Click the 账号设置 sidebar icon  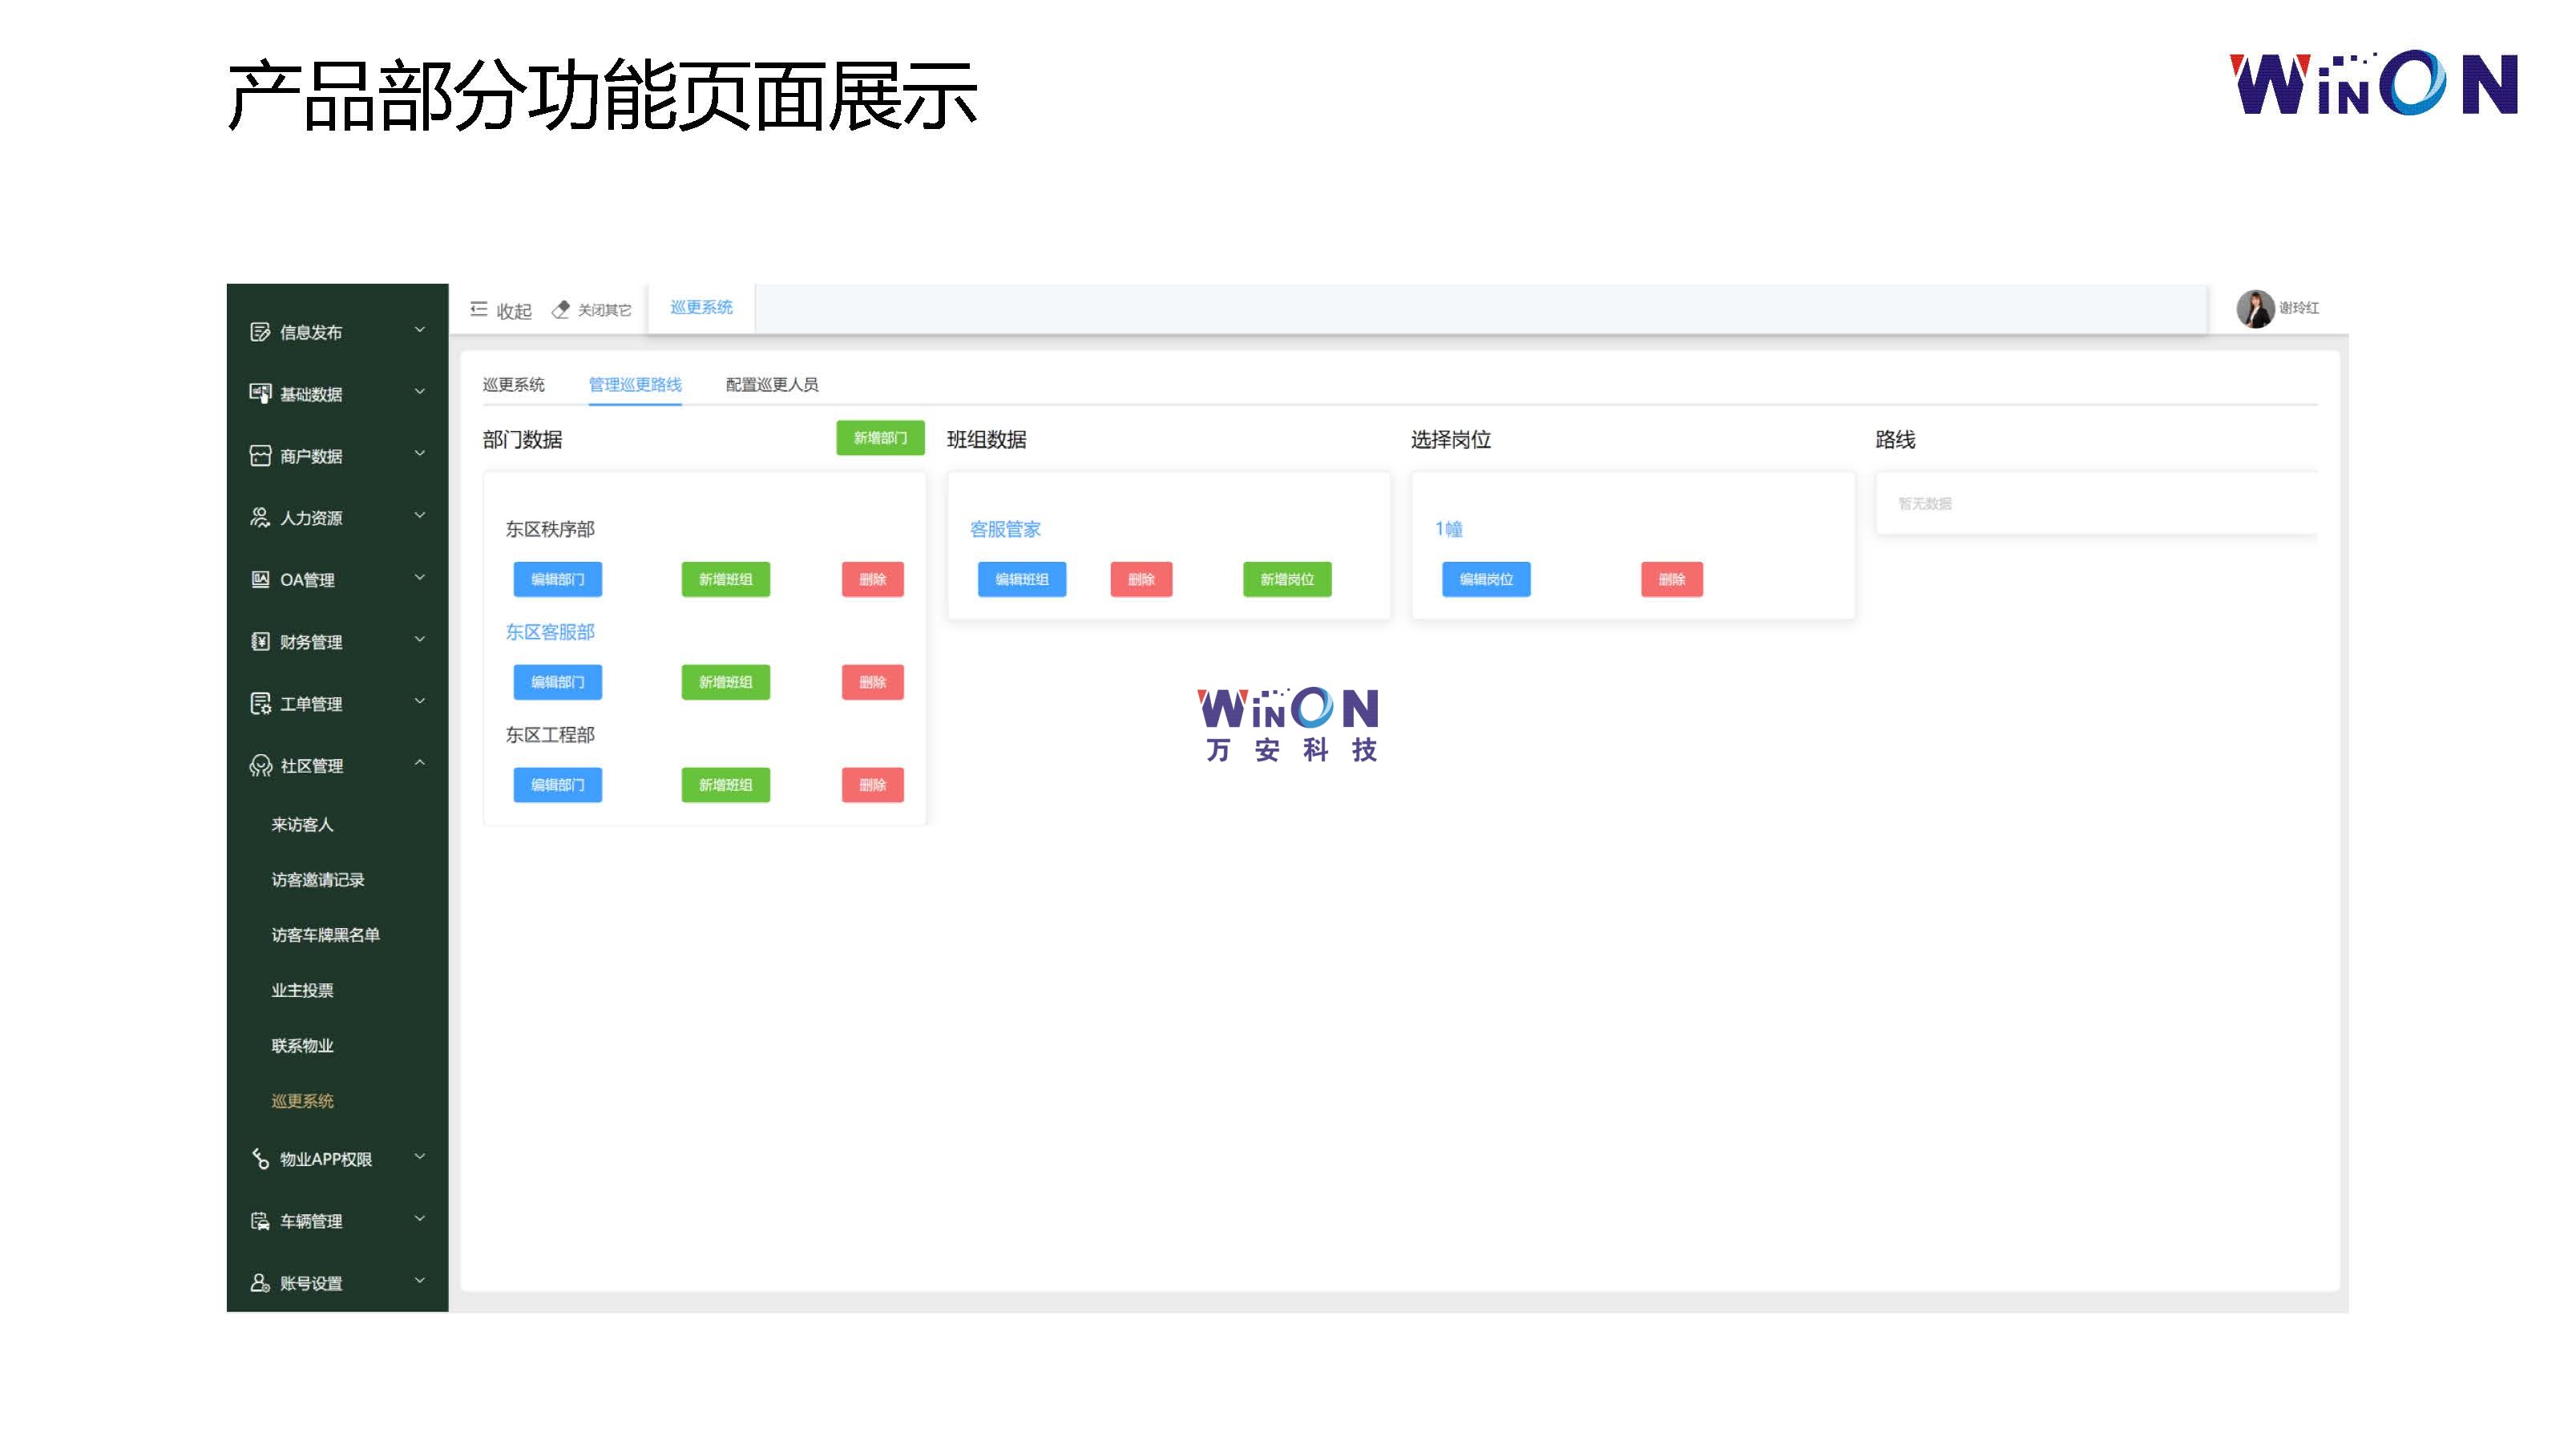coord(260,1283)
